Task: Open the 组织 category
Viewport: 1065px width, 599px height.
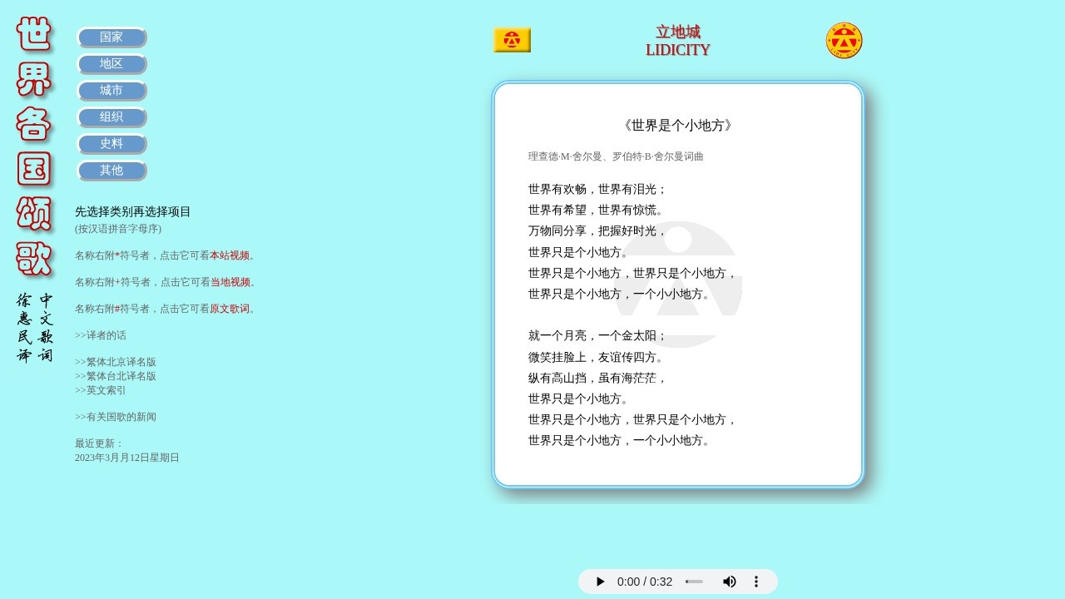Action: tap(111, 116)
